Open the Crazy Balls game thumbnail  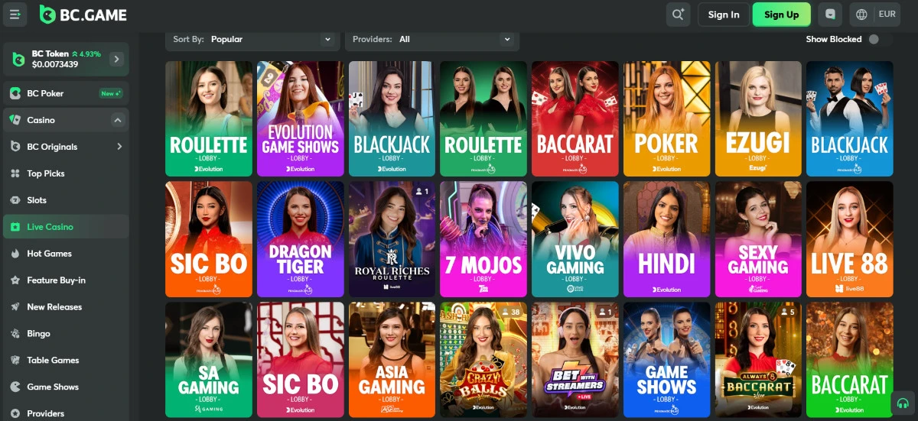(x=483, y=359)
